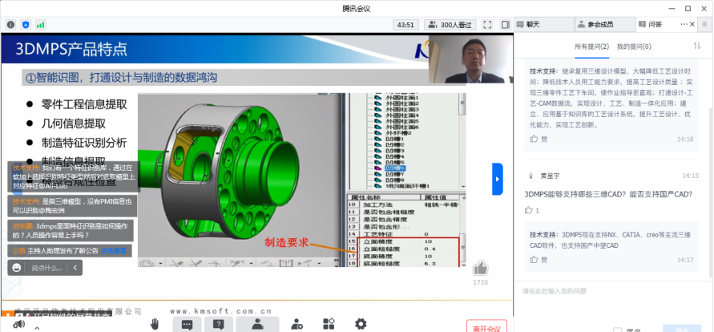Open the emoji picker in chat box
The image size is (714, 332).
click(15, 269)
